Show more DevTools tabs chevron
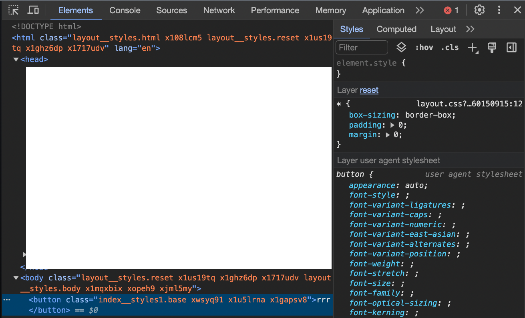525x318 pixels. (420, 10)
